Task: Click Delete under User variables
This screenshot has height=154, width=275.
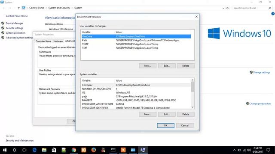Action: pos(186,66)
